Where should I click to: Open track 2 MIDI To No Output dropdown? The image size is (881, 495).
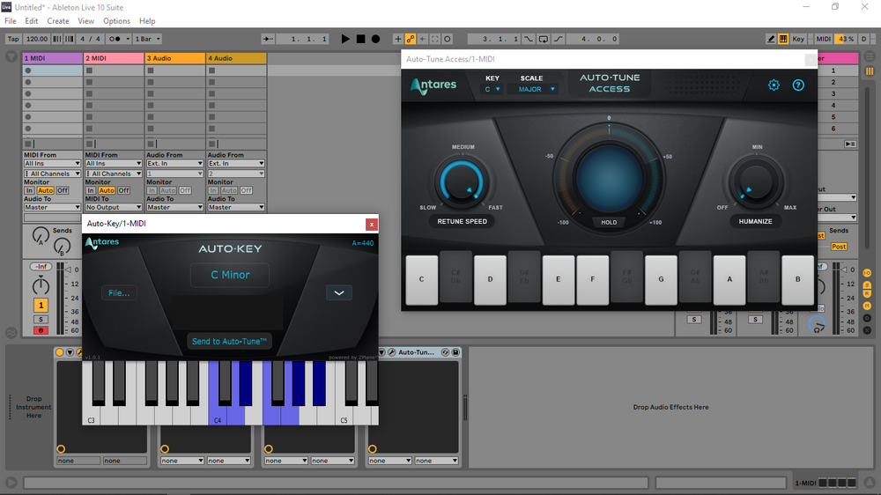(x=114, y=207)
